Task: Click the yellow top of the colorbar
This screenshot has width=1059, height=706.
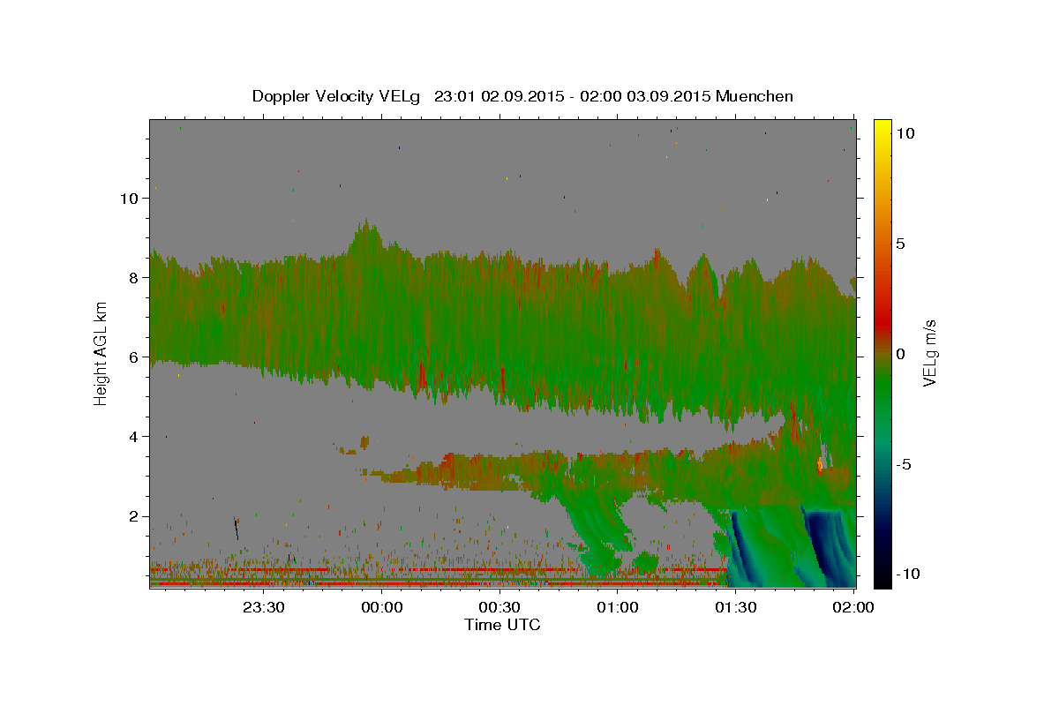Action: pyautogui.click(x=882, y=128)
